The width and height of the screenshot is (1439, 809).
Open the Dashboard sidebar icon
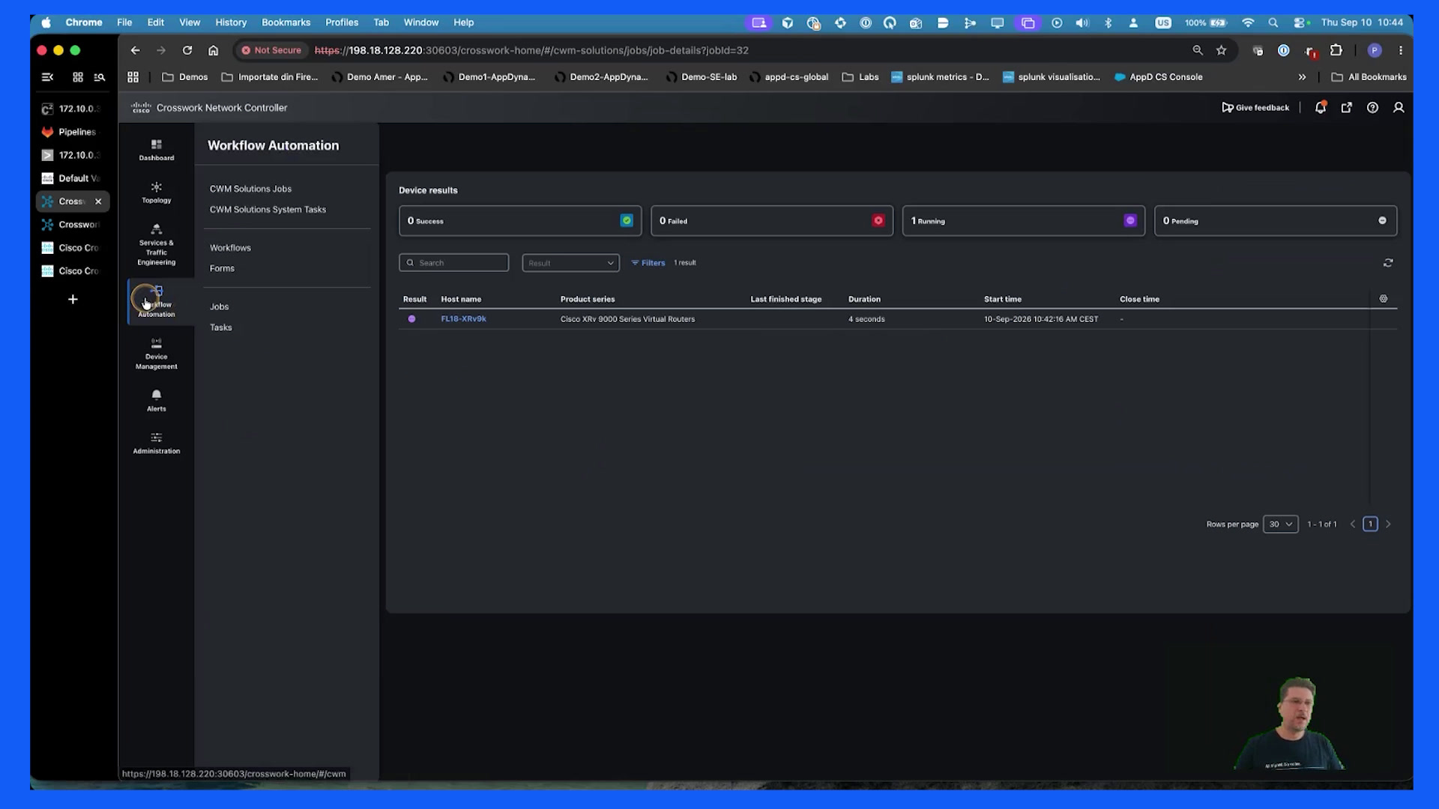pos(156,150)
